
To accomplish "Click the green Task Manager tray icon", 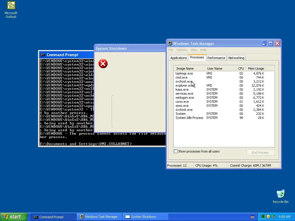I will [x=263, y=217].
